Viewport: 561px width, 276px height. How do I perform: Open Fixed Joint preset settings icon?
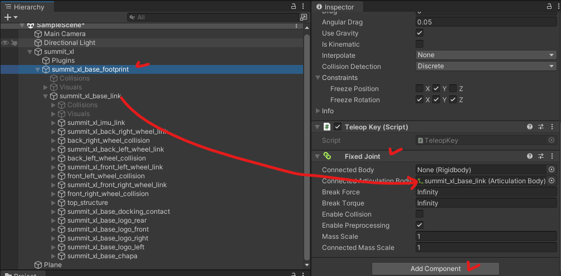click(541, 156)
